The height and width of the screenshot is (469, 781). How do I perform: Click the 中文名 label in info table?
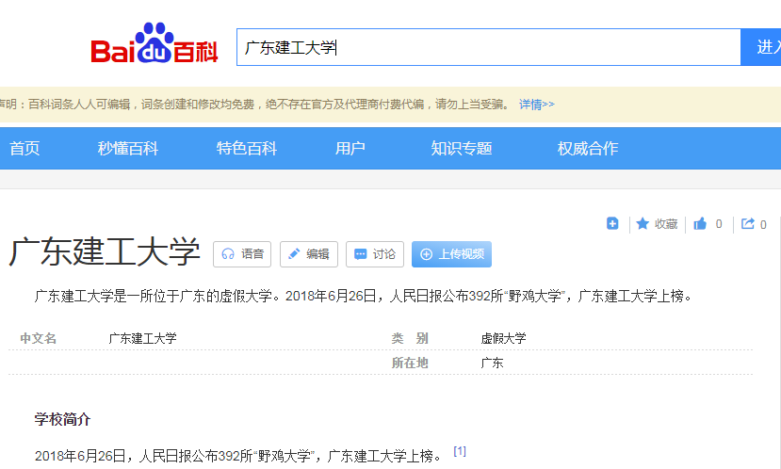39,338
